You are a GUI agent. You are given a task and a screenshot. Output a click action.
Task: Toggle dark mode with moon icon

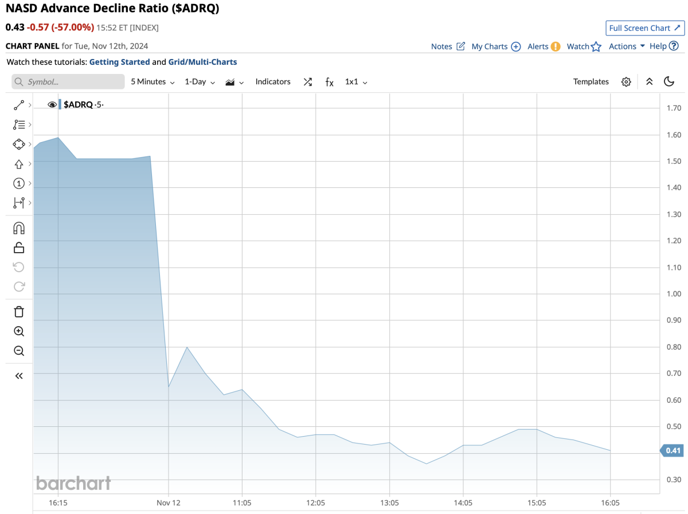point(669,81)
